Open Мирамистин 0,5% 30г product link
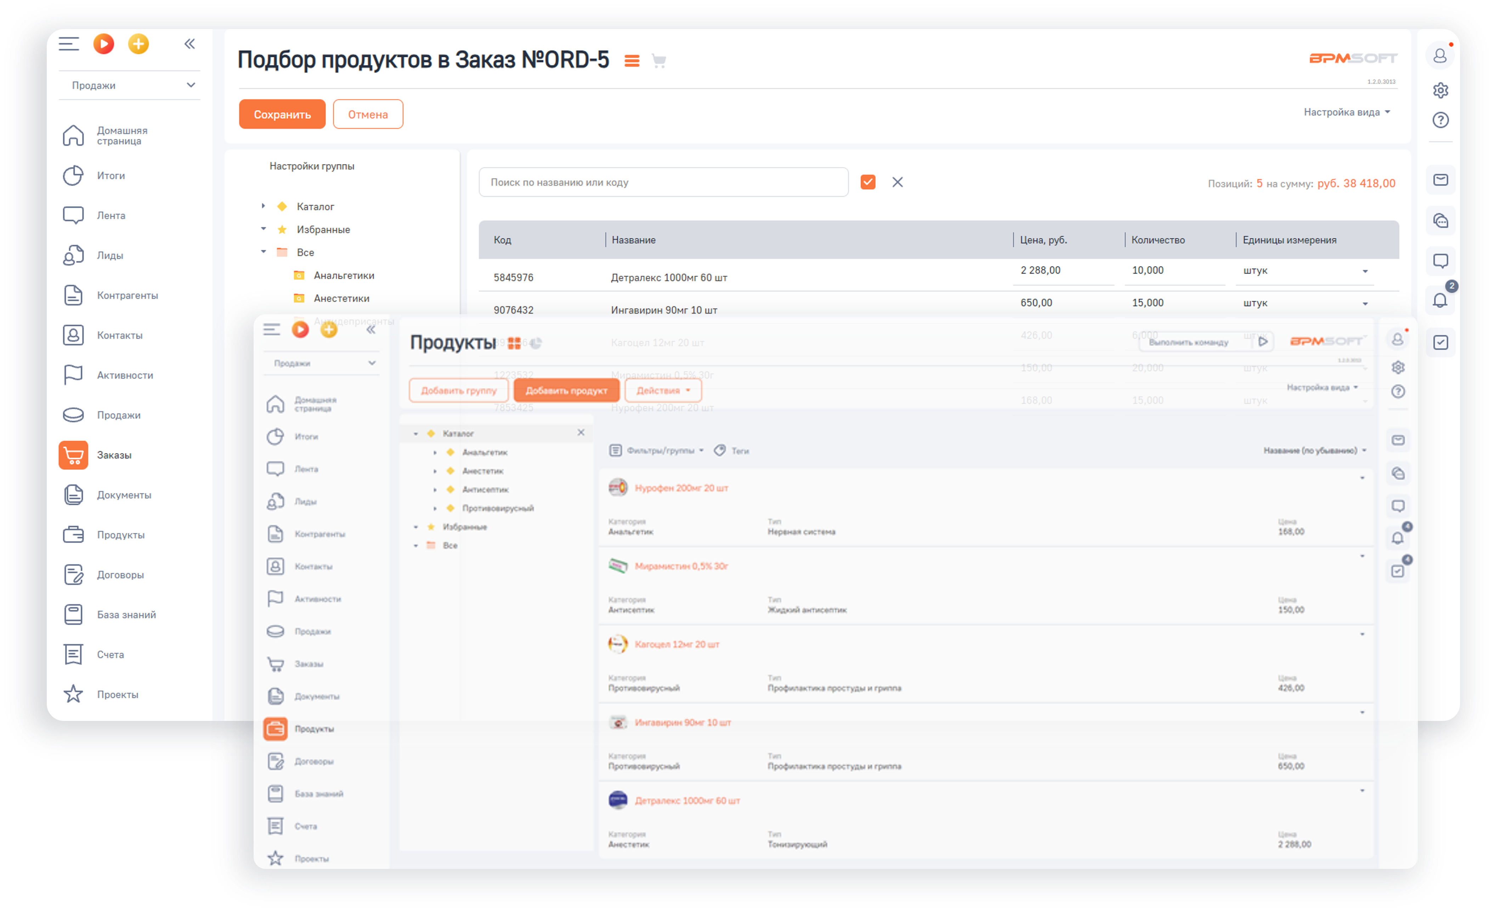 tap(681, 566)
